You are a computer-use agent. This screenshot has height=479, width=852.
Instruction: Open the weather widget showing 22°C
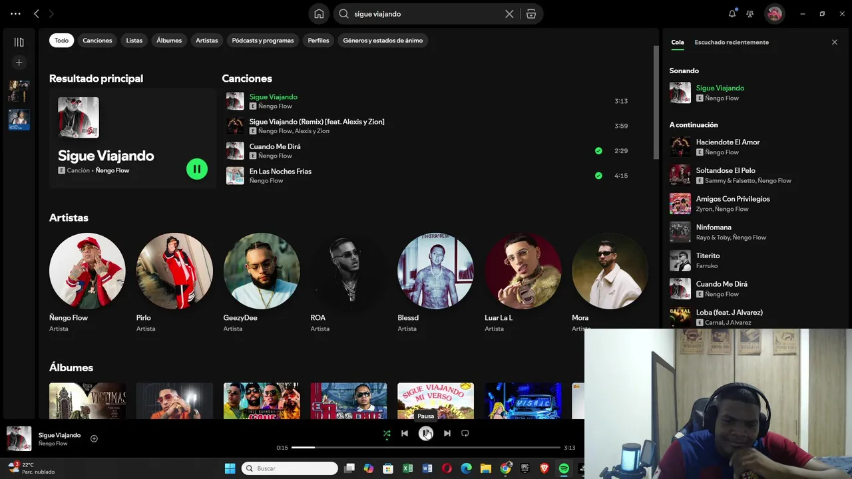pyautogui.click(x=31, y=468)
